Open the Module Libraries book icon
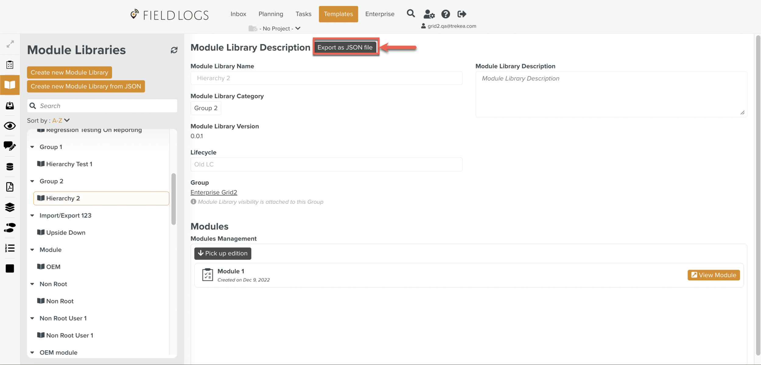The width and height of the screenshot is (761, 365). 9,85
